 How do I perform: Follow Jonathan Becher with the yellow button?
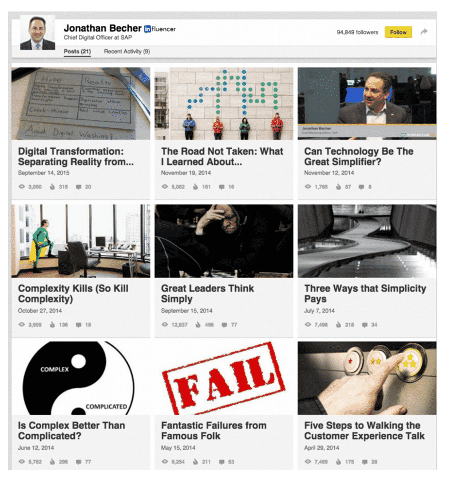[398, 32]
